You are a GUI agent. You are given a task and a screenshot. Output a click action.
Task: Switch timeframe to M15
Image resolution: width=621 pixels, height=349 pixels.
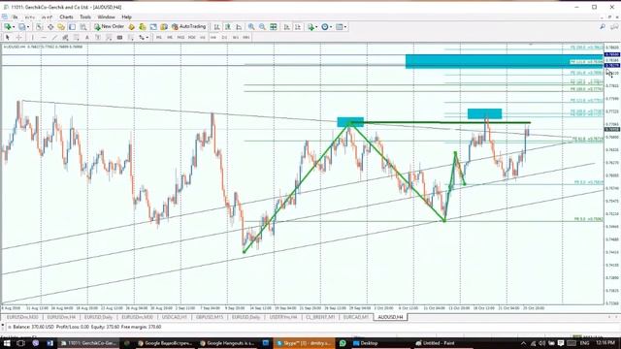pos(180,37)
